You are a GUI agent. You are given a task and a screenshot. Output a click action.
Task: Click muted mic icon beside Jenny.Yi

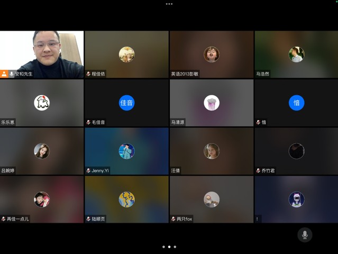(88, 171)
